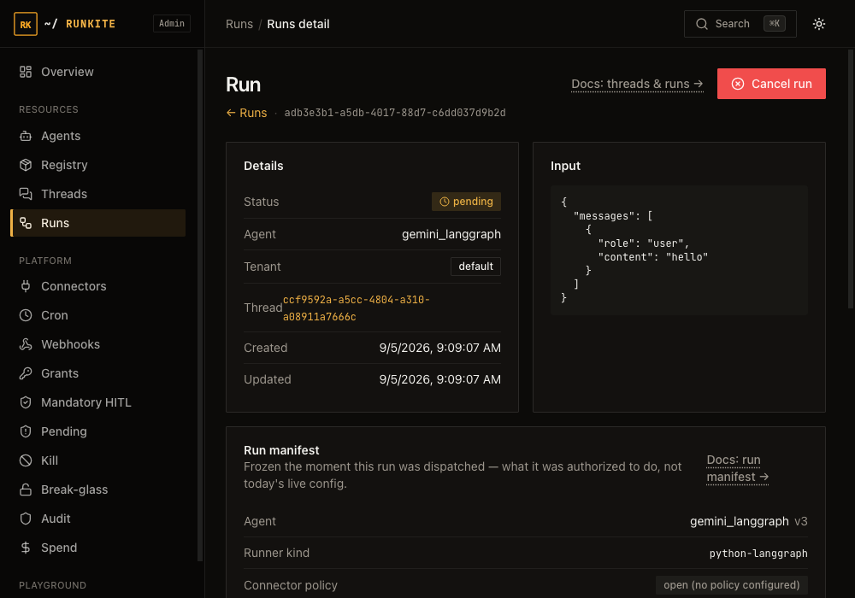Click the RK Runkite logo icon
855x598 pixels.
click(x=25, y=24)
